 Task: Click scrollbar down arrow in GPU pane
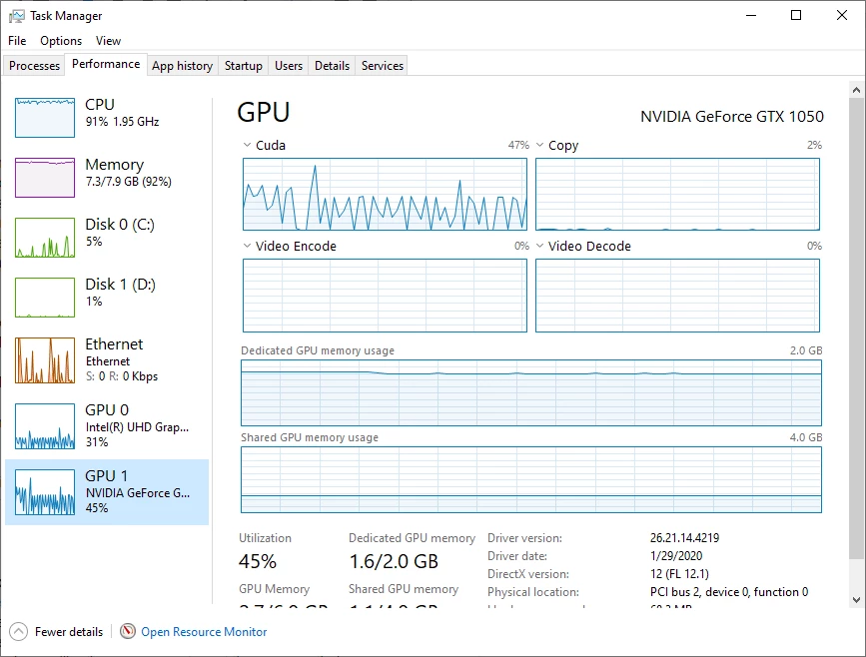click(x=856, y=599)
